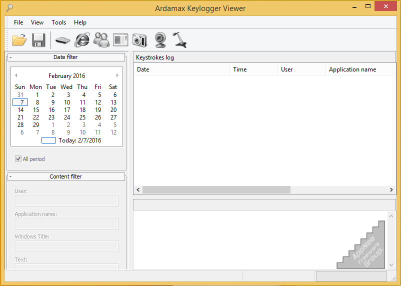This screenshot has height=286, width=401.
Task: Open the Tools menu
Action: coord(58,22)
